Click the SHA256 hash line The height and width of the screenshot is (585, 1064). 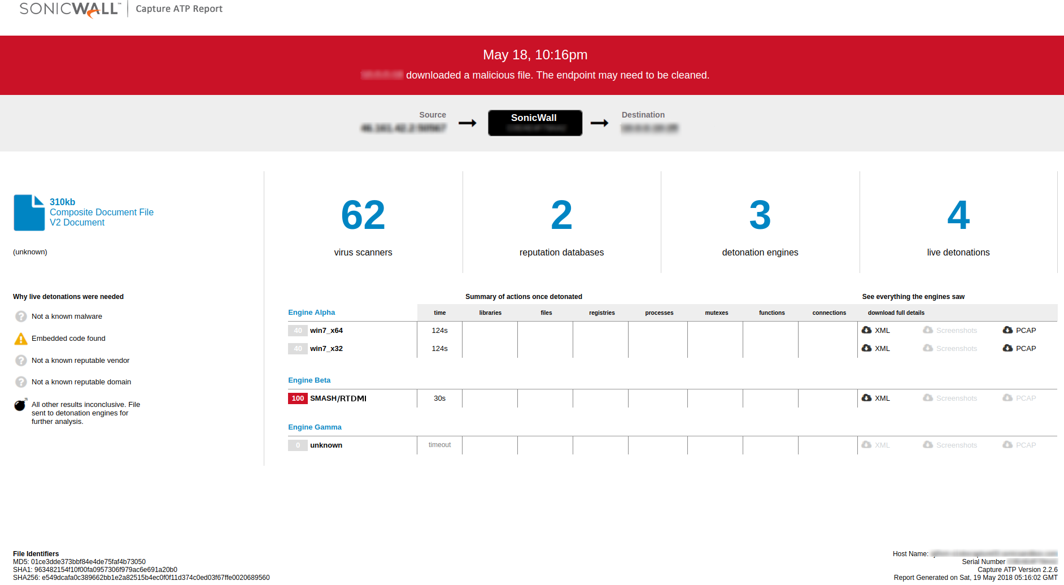141,578
